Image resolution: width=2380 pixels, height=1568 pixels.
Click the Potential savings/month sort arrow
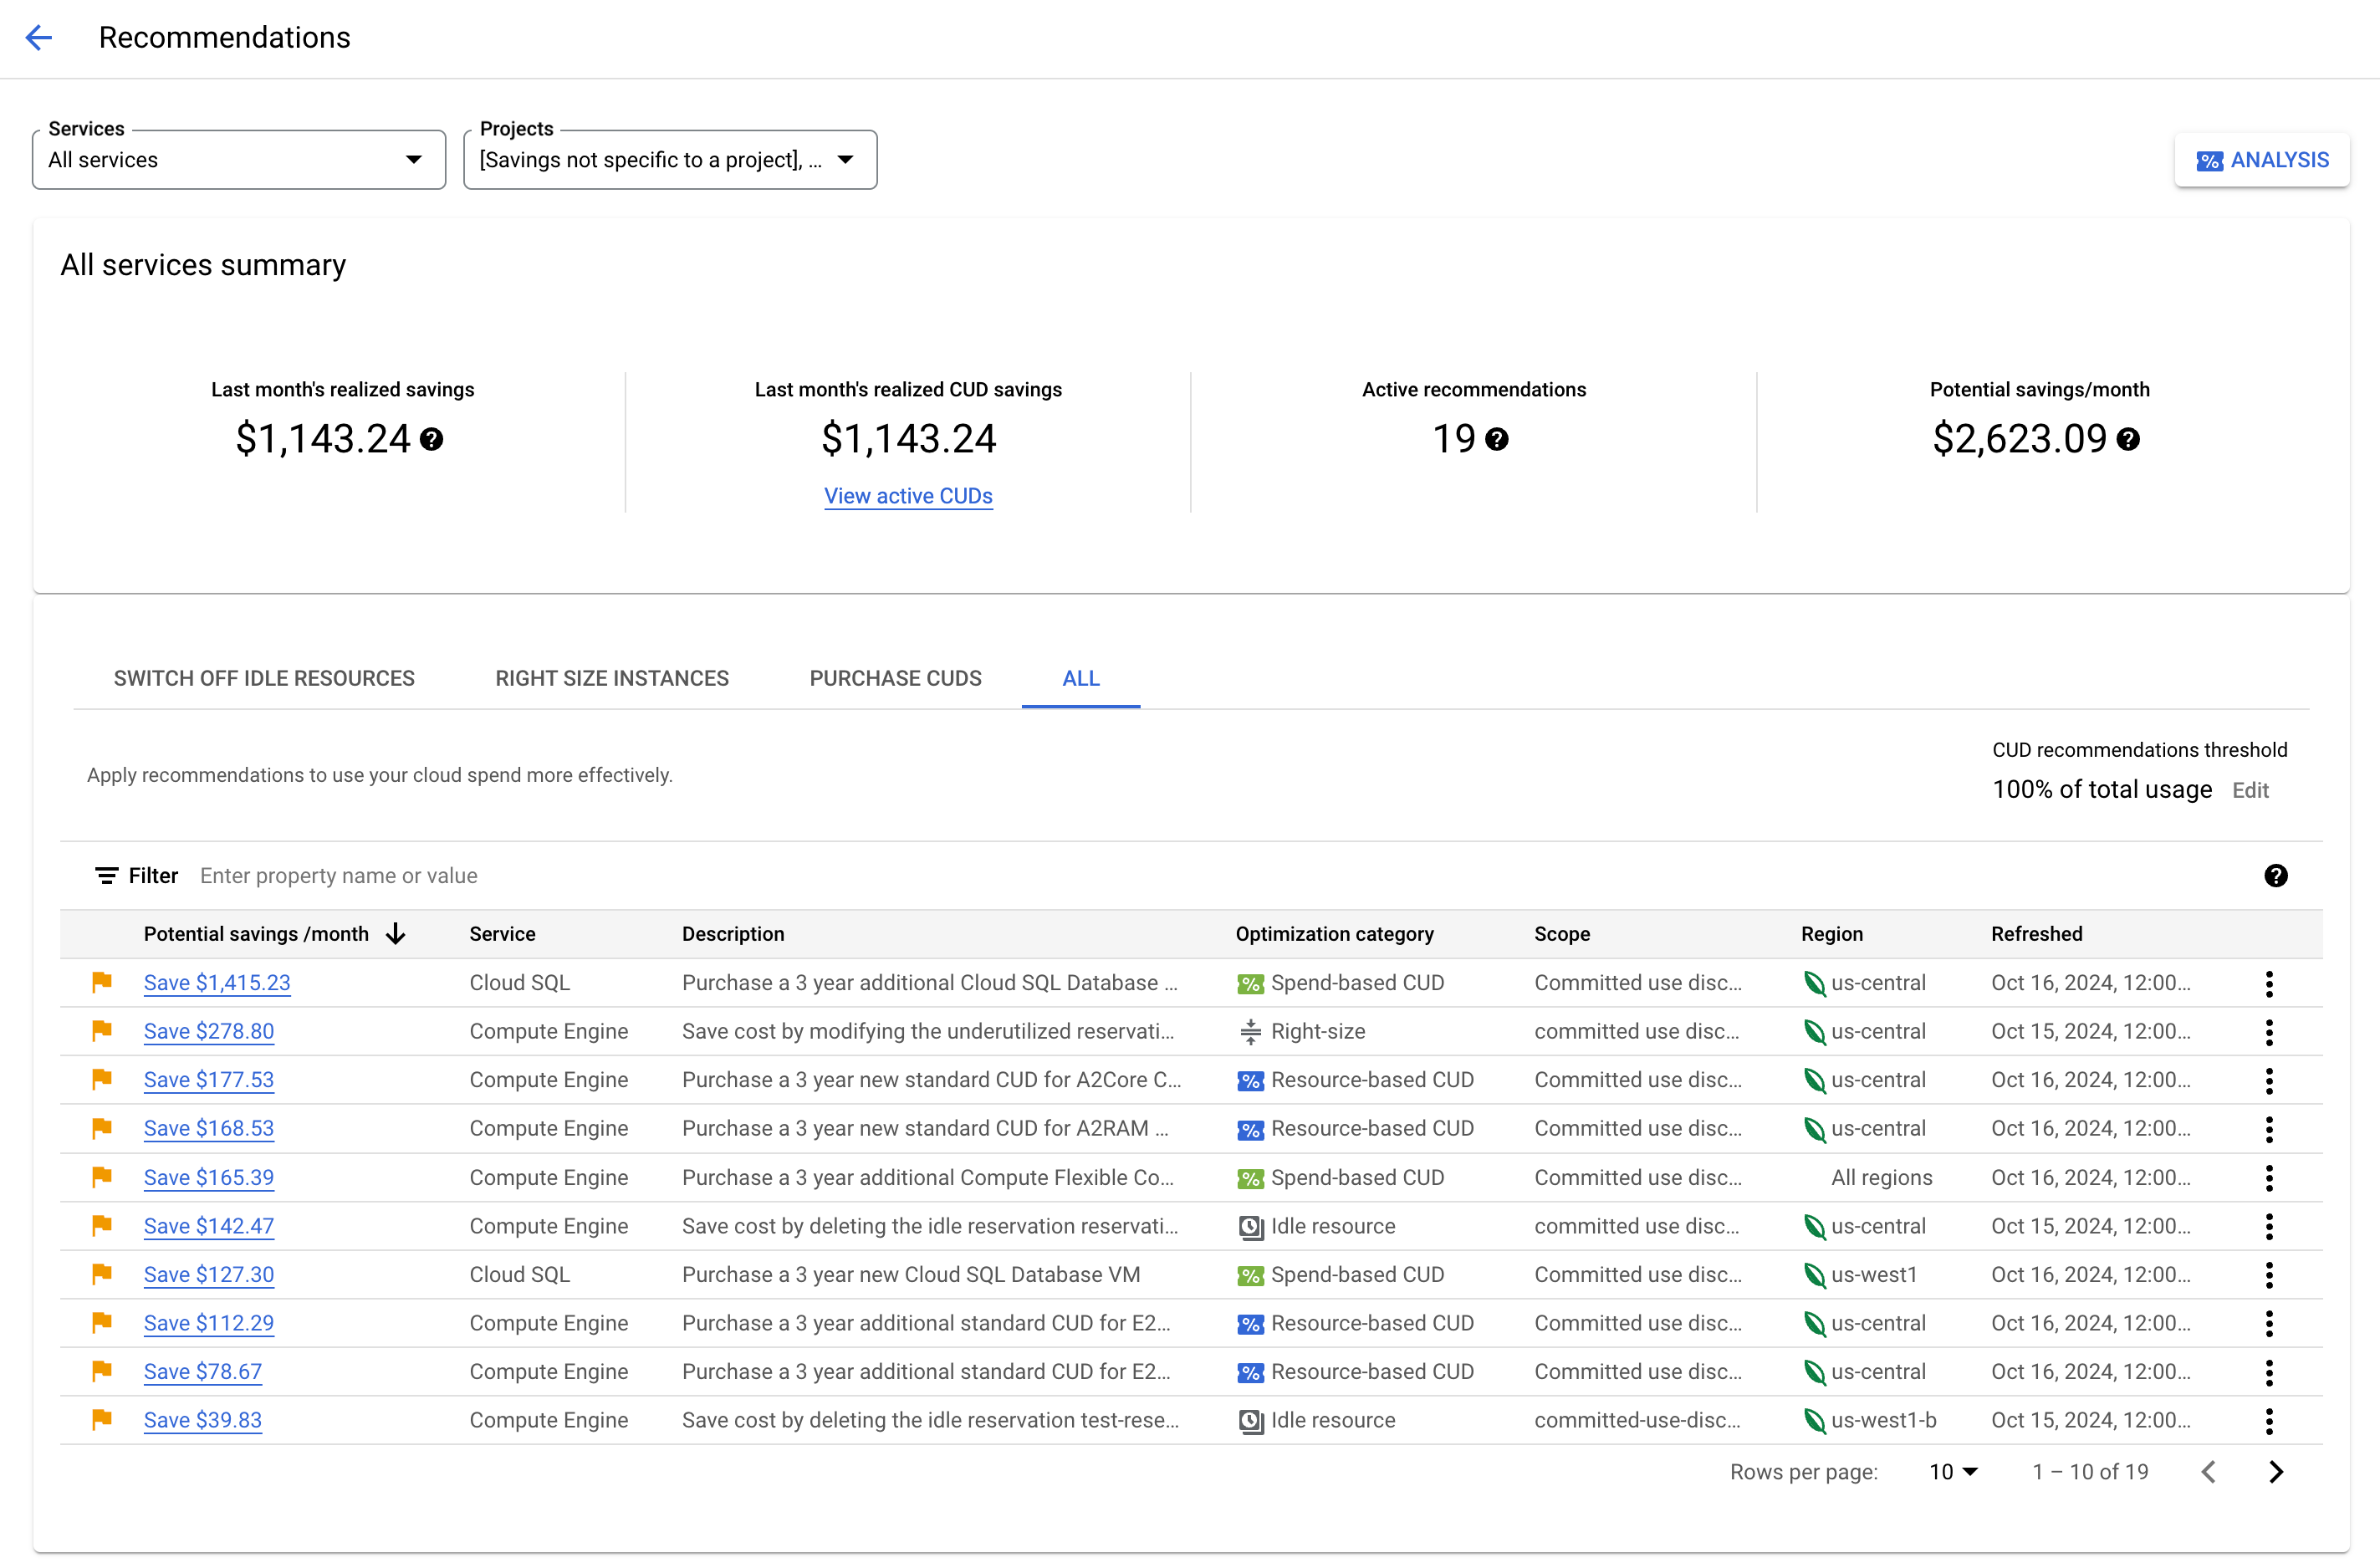pyautogui.click(x=397, y=932)
